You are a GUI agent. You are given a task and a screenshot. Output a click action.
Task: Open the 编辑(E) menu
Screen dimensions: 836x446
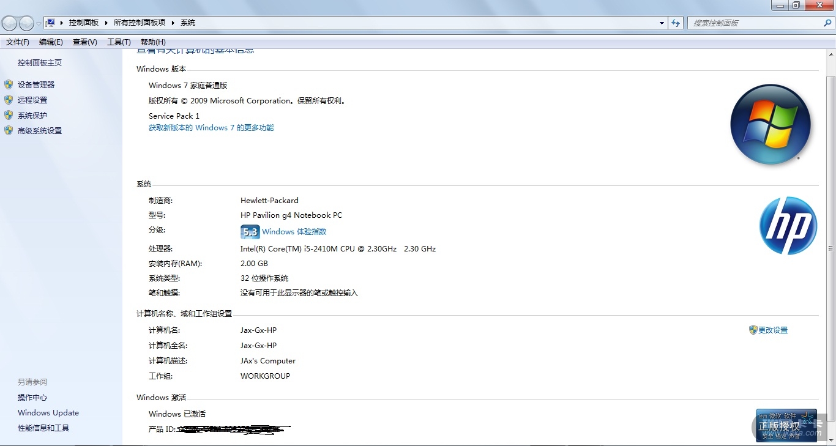coord(51,42)
